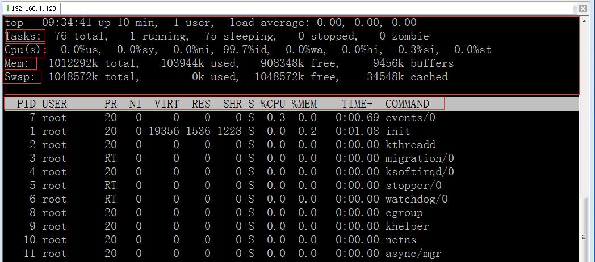Close the session tab with the X button
Viewport: 595px width, 262px height.
[x=583, y=8]
